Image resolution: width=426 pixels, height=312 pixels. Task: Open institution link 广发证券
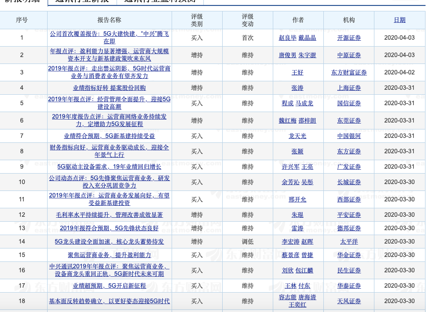coord(349,167)
